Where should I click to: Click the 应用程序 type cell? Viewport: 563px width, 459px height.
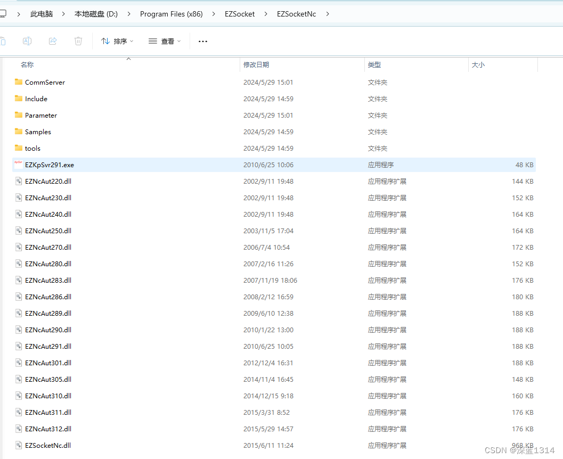[x=381, y=165]
